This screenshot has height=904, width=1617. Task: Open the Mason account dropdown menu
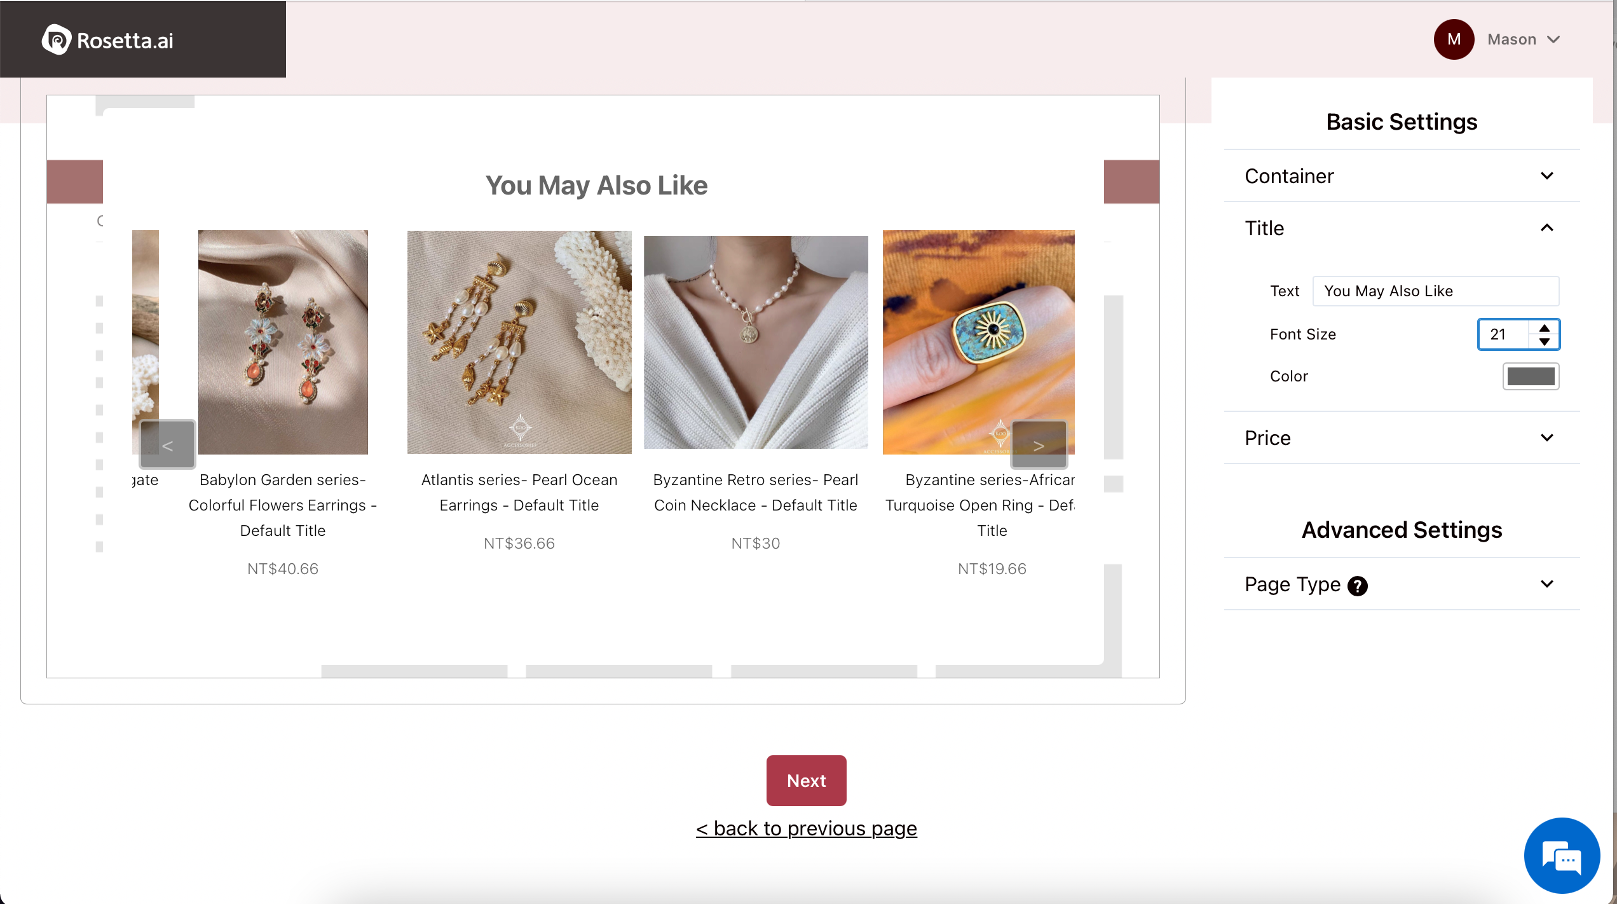click(1553, 39)
